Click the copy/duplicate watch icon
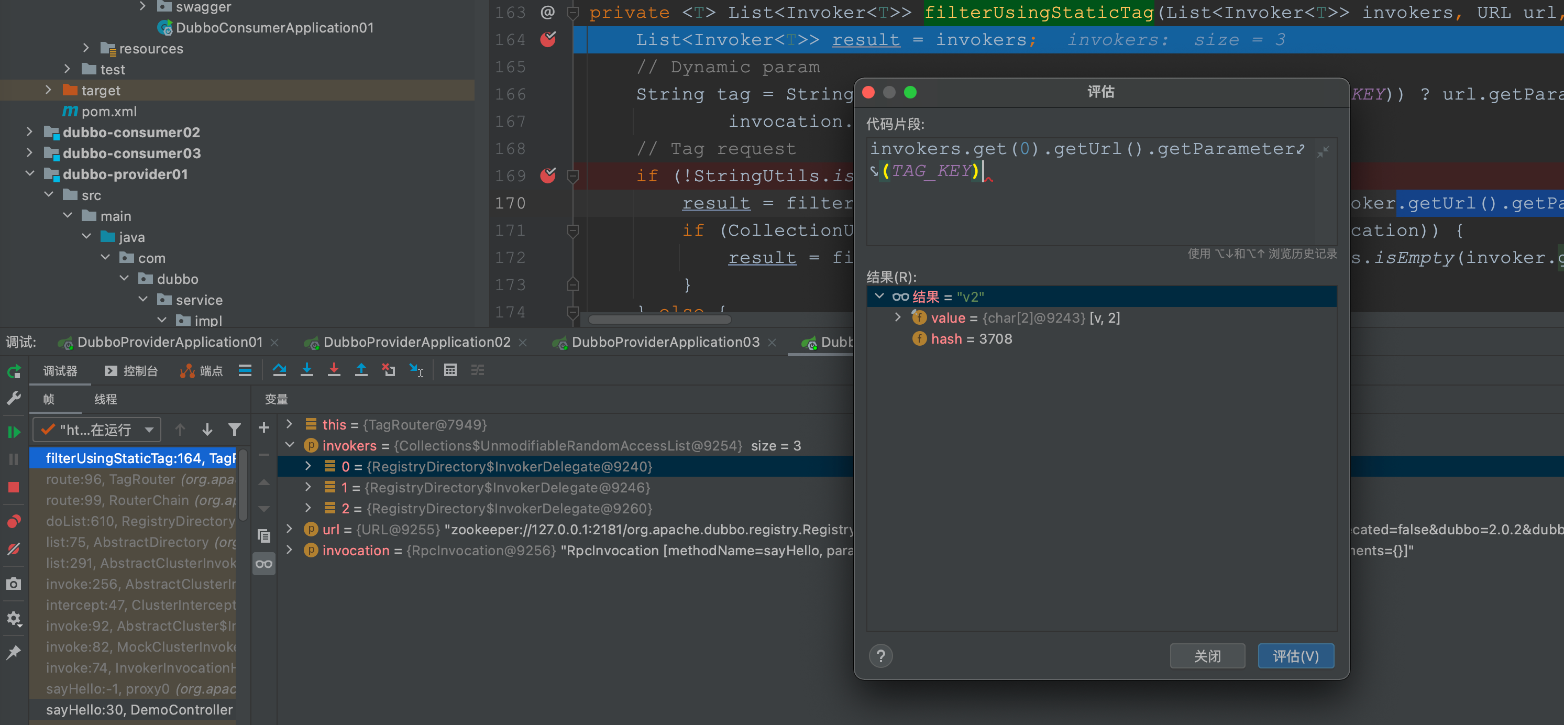Viewport: 1564px width, 725px height. click(x=264, y=535)
